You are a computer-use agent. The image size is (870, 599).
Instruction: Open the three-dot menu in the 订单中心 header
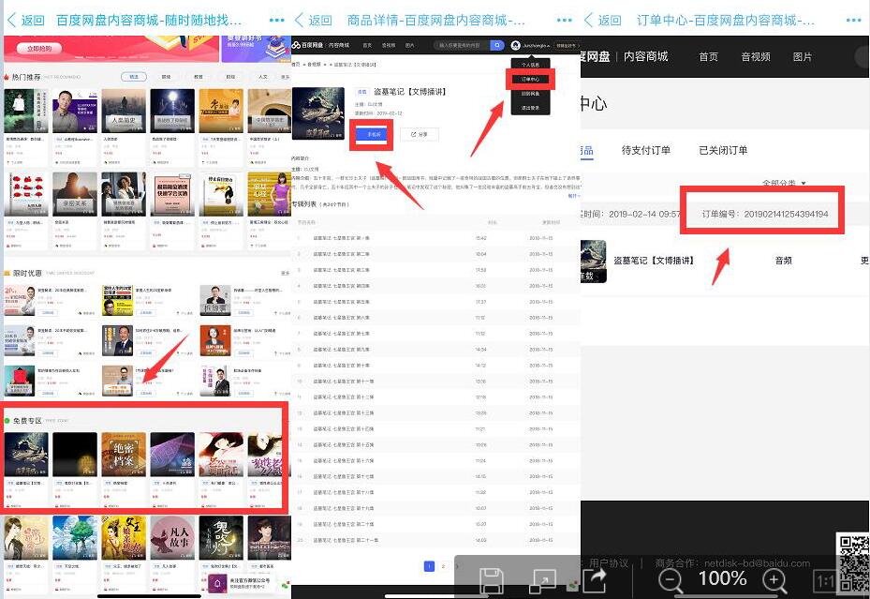click(x=854, y=20)
